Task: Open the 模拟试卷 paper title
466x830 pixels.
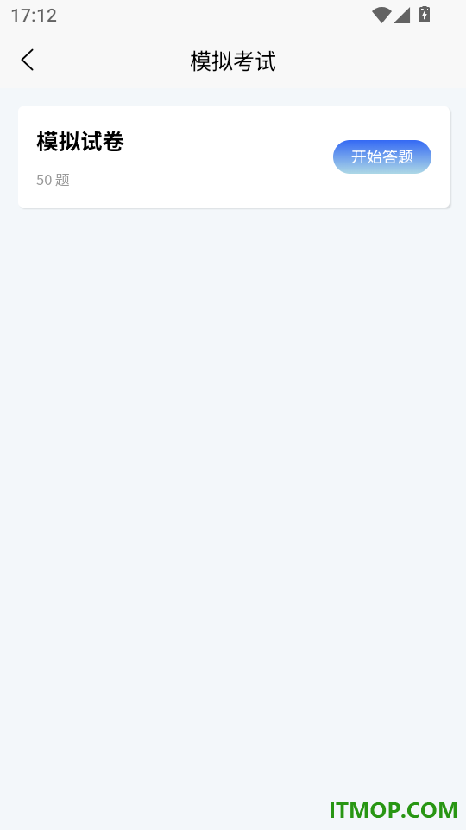Action: (x=79, y=142)
